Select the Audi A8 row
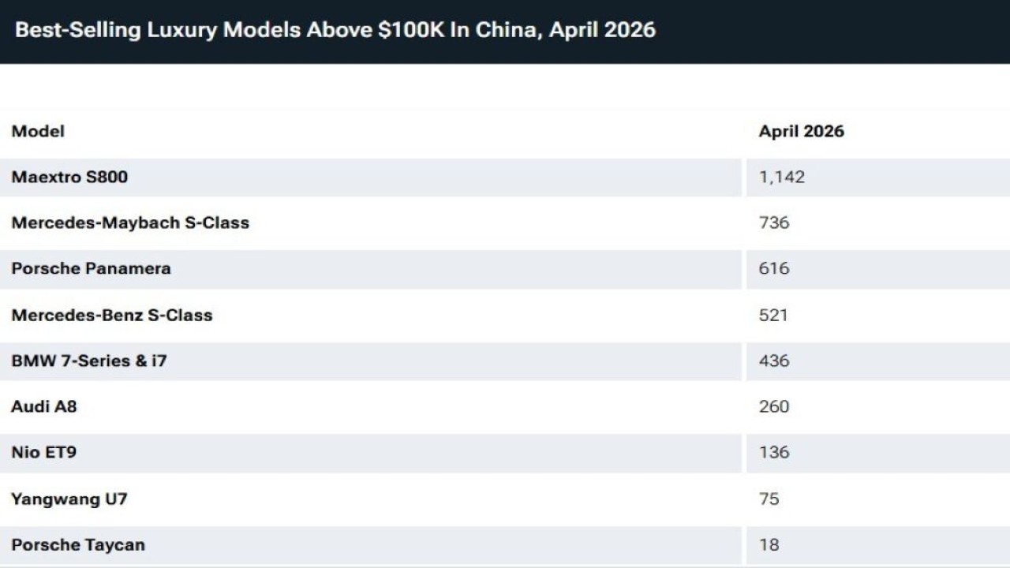 (505, 407)
